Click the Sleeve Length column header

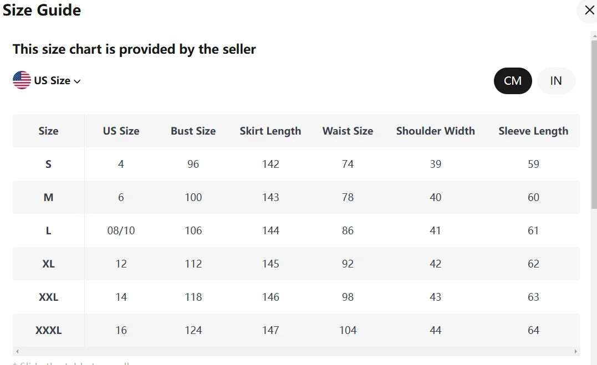click(x=533, y=131)
